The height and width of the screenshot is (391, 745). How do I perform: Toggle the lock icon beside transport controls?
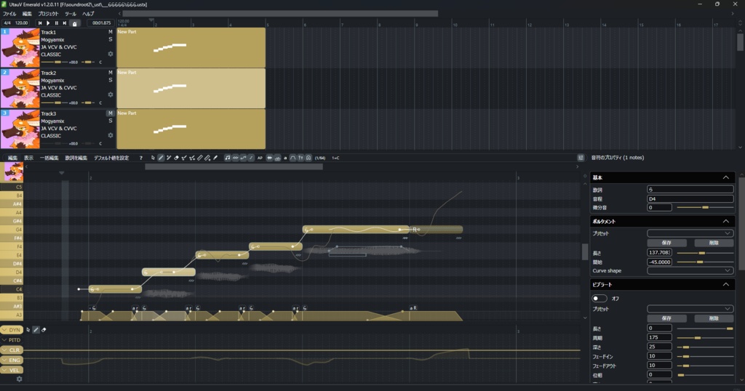75,23
